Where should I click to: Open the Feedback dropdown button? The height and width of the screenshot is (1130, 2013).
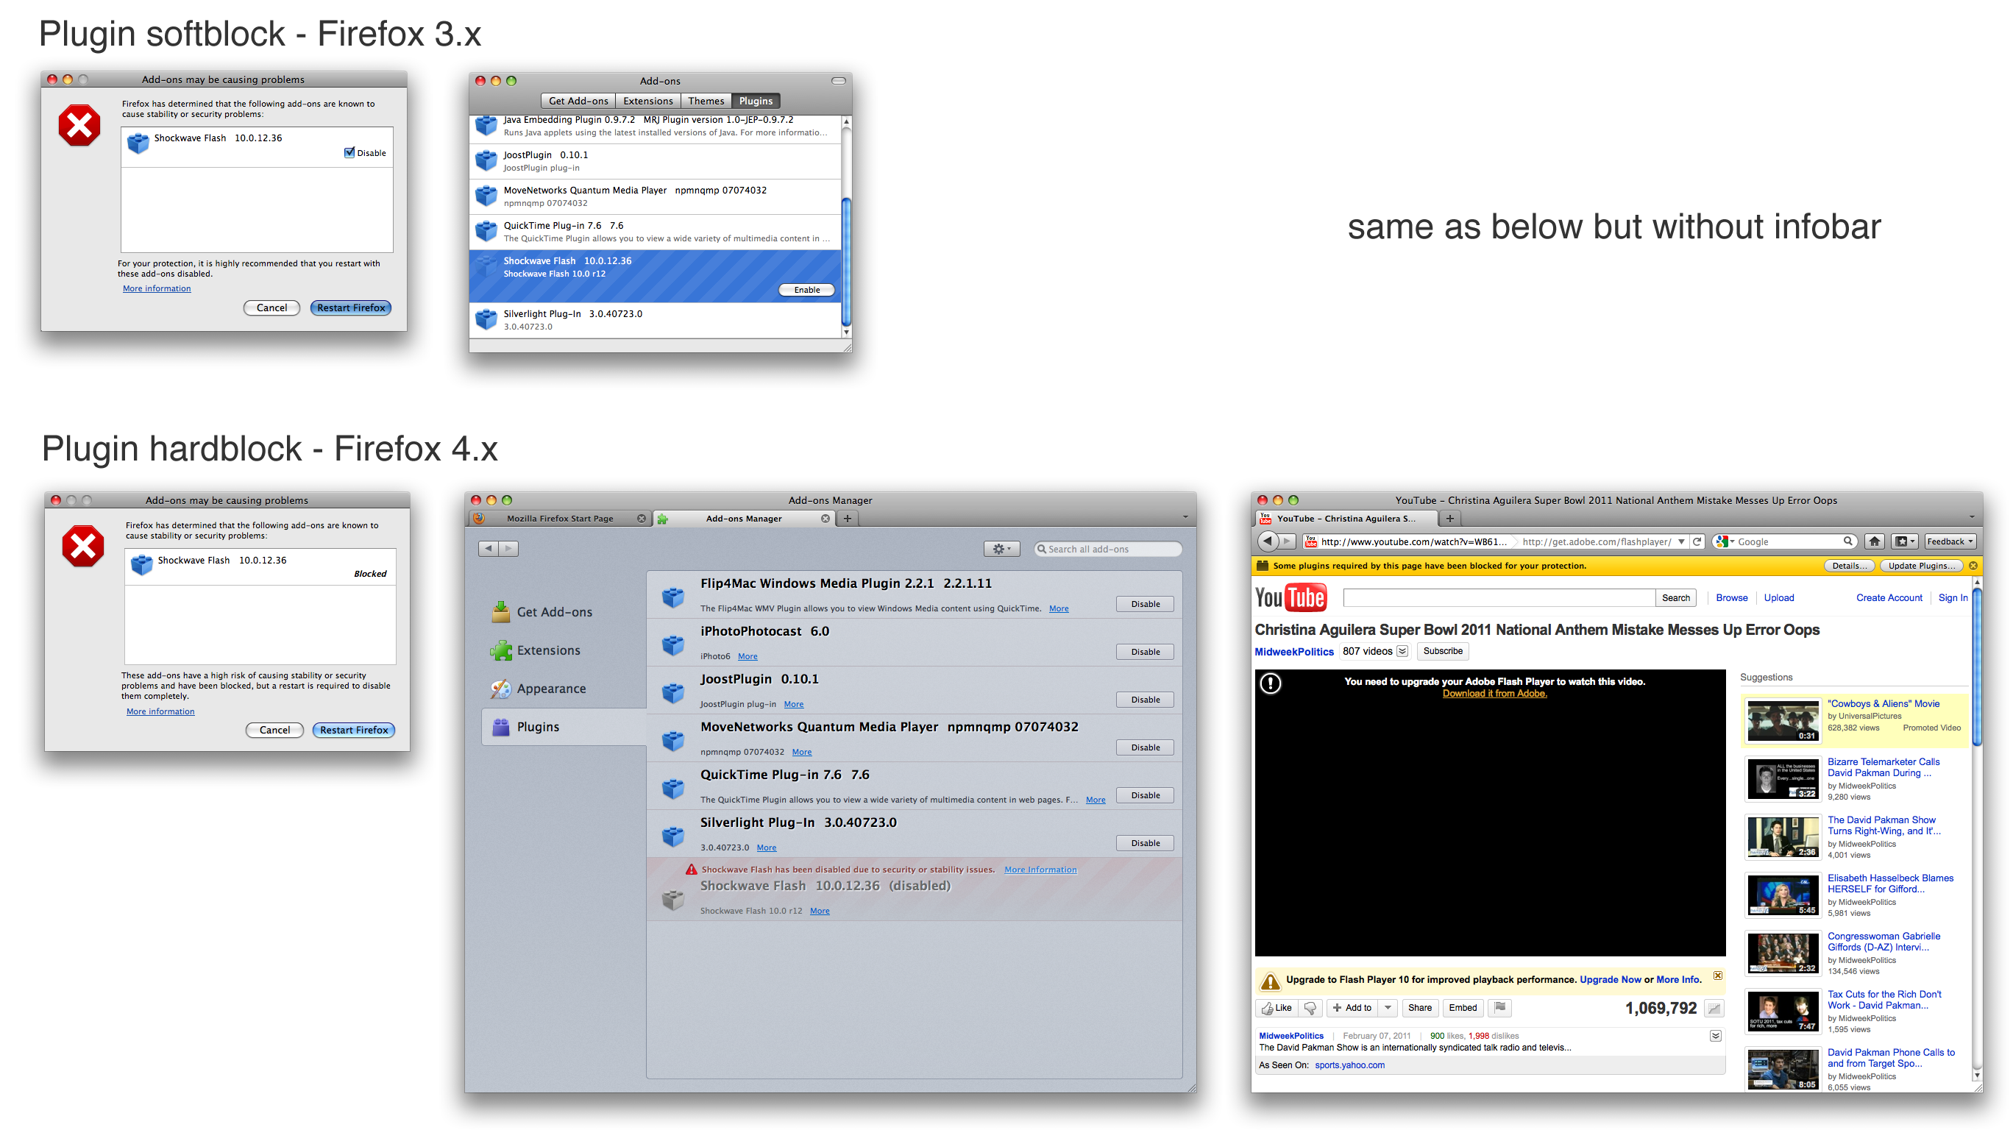point(1950,541)
